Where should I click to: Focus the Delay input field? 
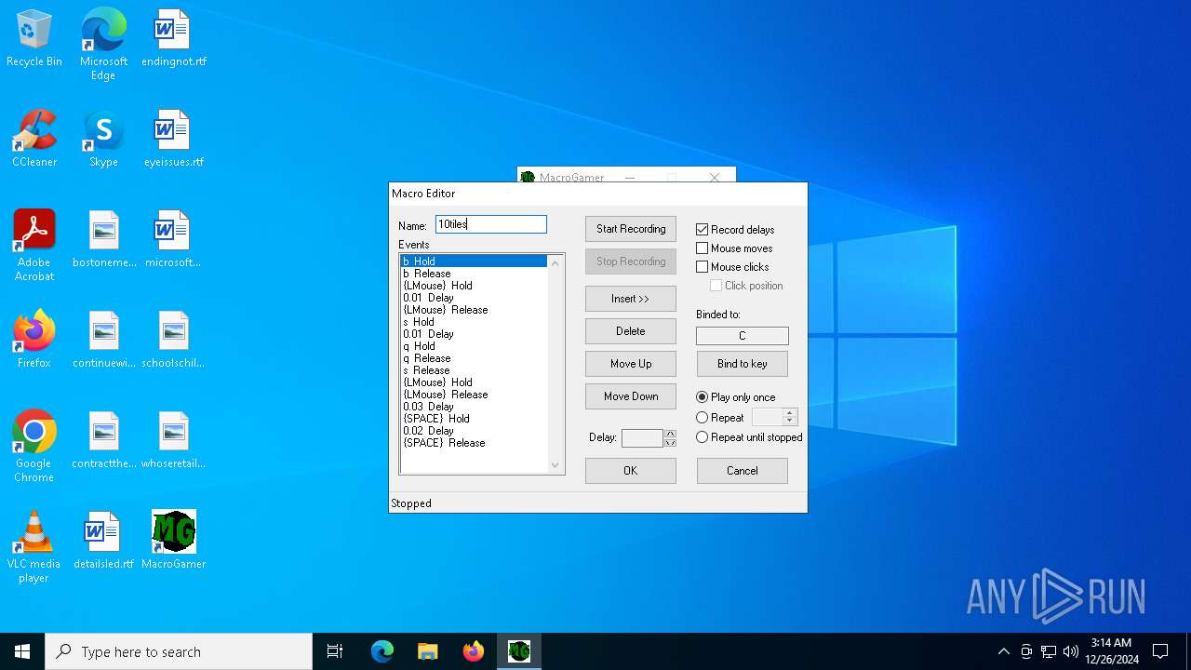click(642, 437)
